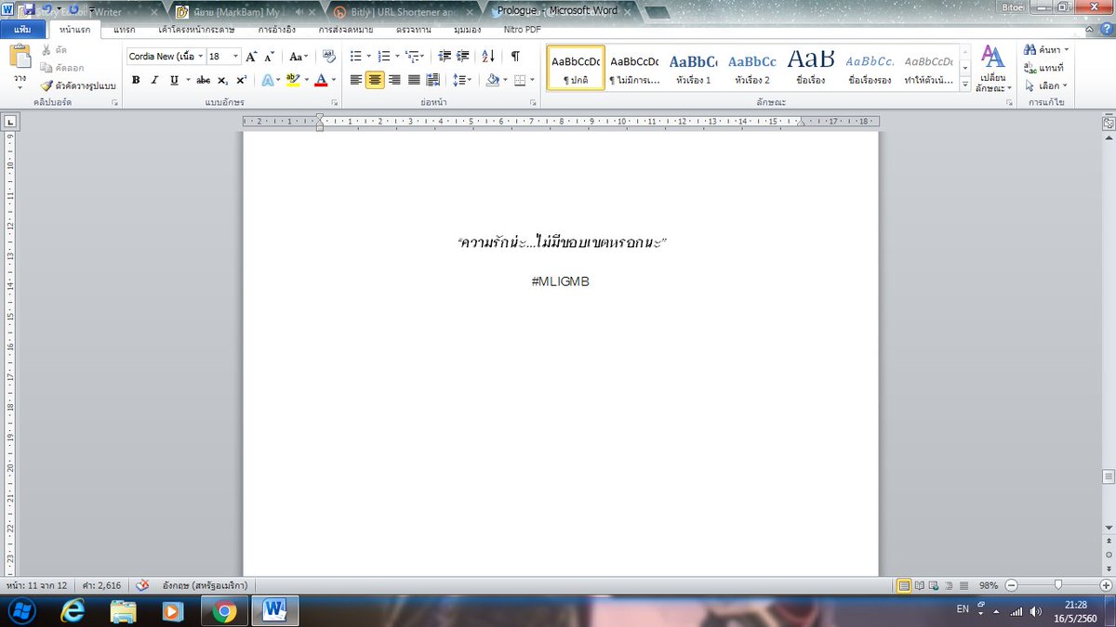Open the Change Case Aa menu
The width and height of the screenshot is (1116, 627).
click(298, 57)
